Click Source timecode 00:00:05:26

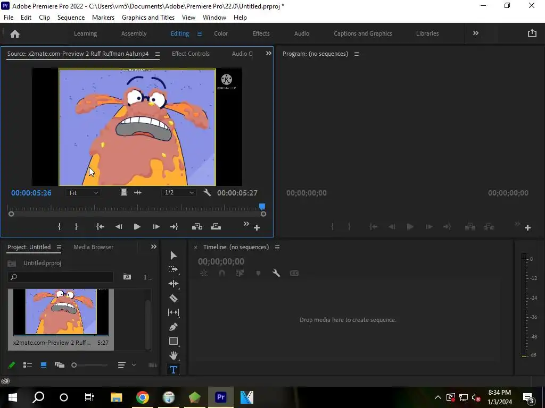[x=31, y=193]
